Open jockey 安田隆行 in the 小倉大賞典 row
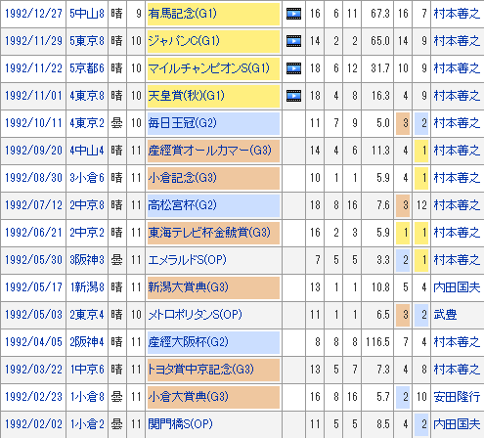 coord(457,397)
